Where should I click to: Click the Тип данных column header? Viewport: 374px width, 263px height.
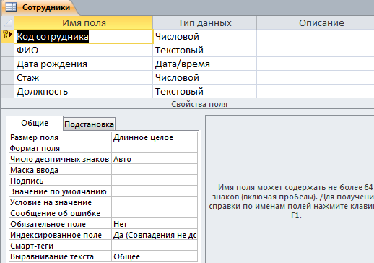click(204, 23)
